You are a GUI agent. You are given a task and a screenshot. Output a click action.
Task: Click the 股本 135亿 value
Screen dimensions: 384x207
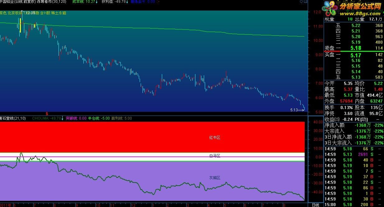pos(377,108)
